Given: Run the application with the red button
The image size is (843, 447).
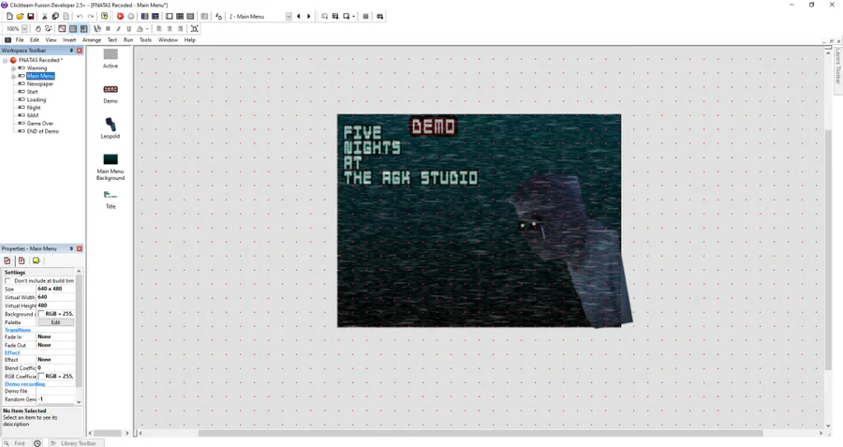Looking at the screenshot, I should 120,16.
